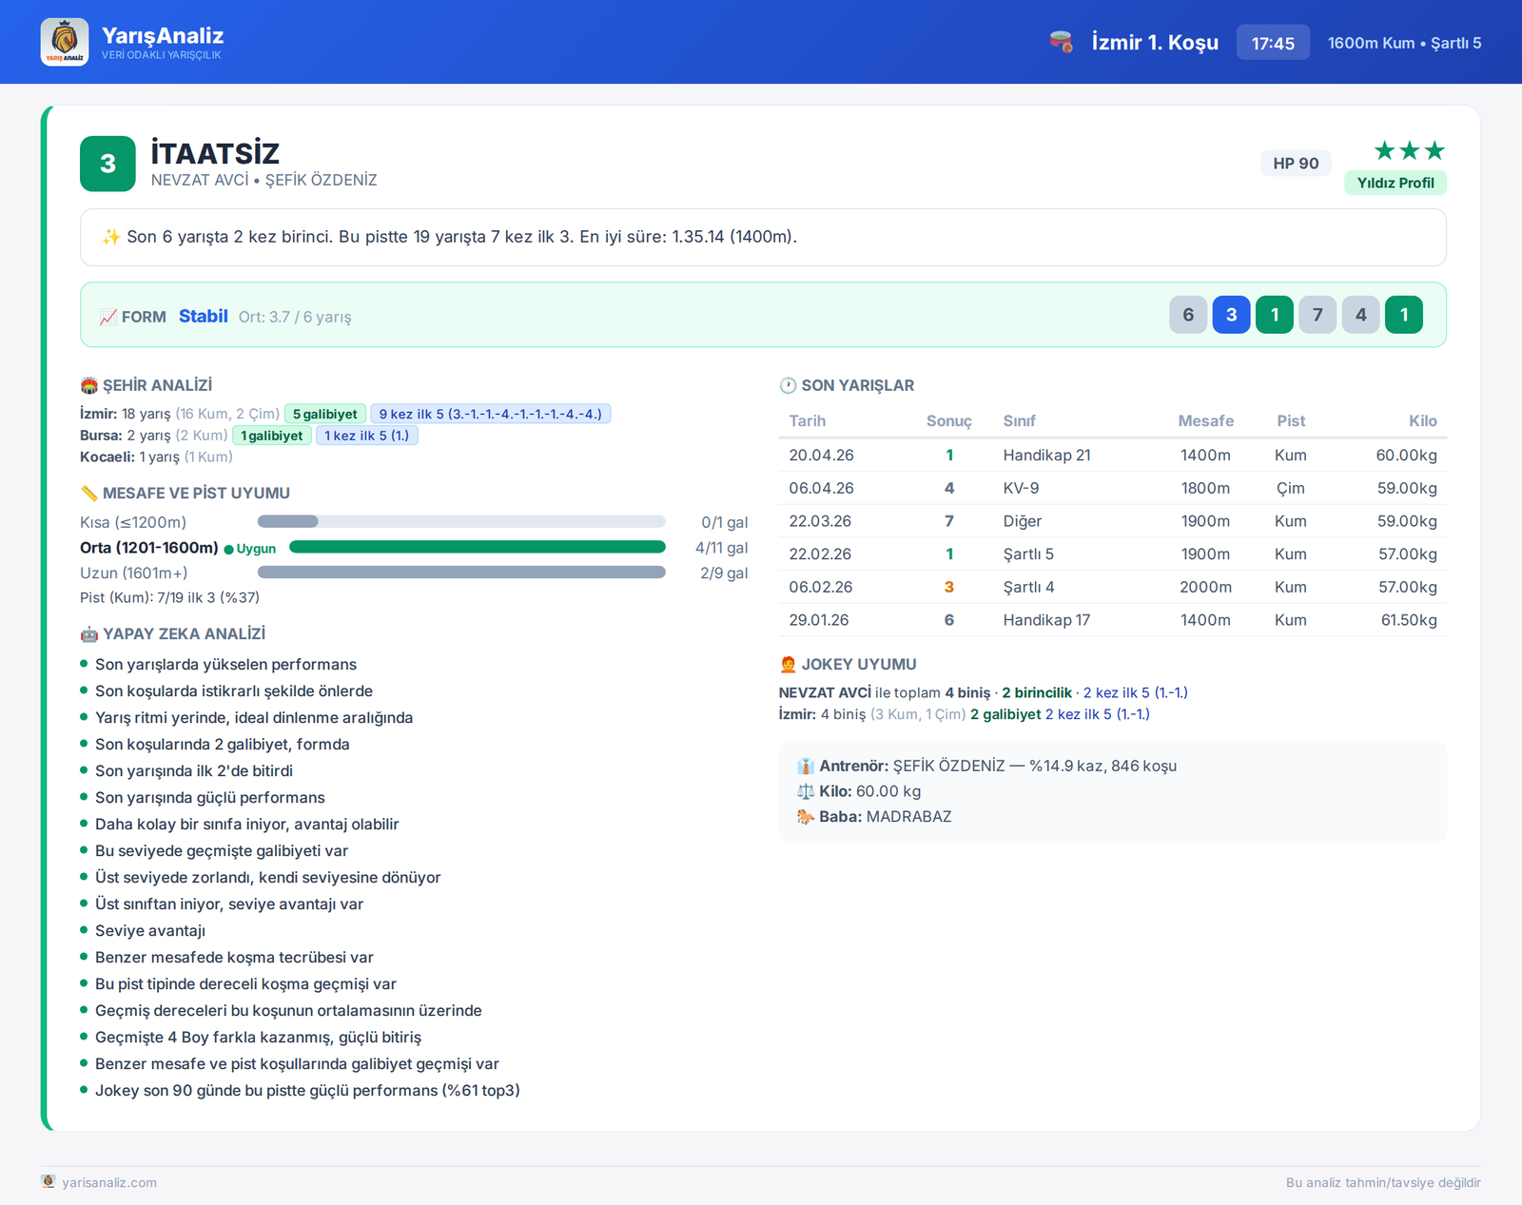
Task: Click Kocaeli: 1 yarış (1 Kum) line
Action: [156, 457]
